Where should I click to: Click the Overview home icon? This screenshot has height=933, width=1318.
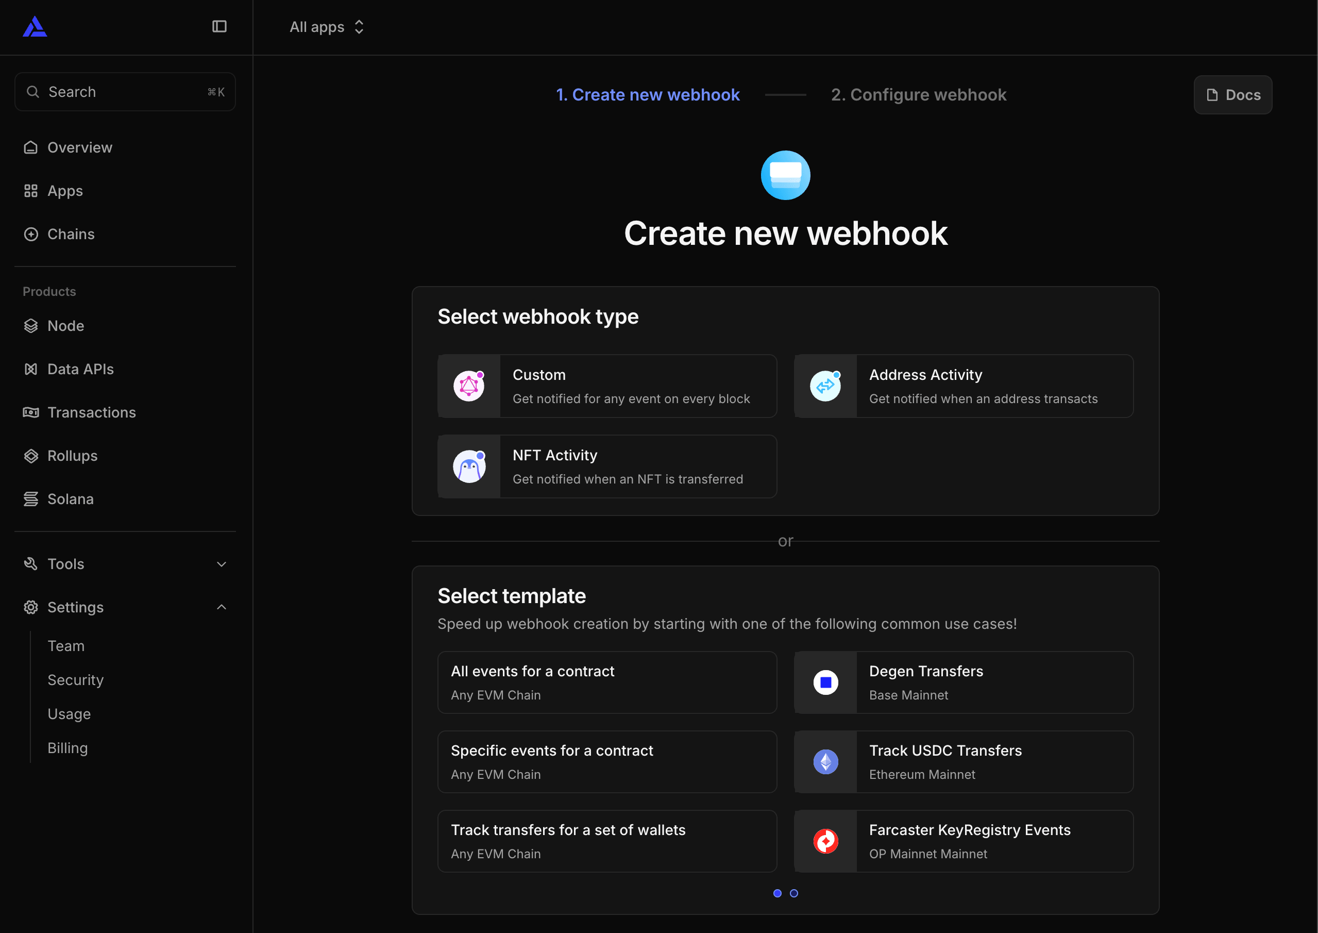[31, 147]
